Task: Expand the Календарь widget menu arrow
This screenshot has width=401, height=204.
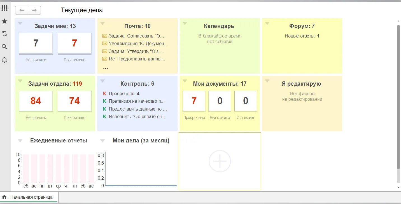Action: pyautogui.click(x=185, y=24)
